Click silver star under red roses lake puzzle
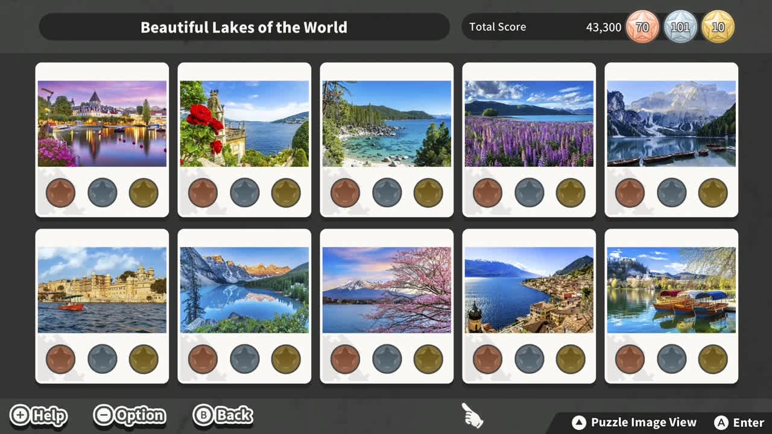Viewport: 772px width, 434px height. pyautogui.click(x=245, y=193)
